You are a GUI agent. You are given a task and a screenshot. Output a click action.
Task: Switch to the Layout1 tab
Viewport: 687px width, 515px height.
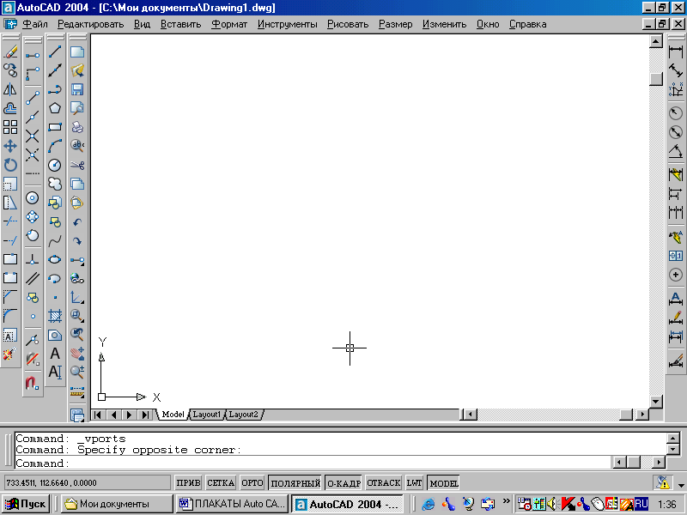click(x=206, y=415)
